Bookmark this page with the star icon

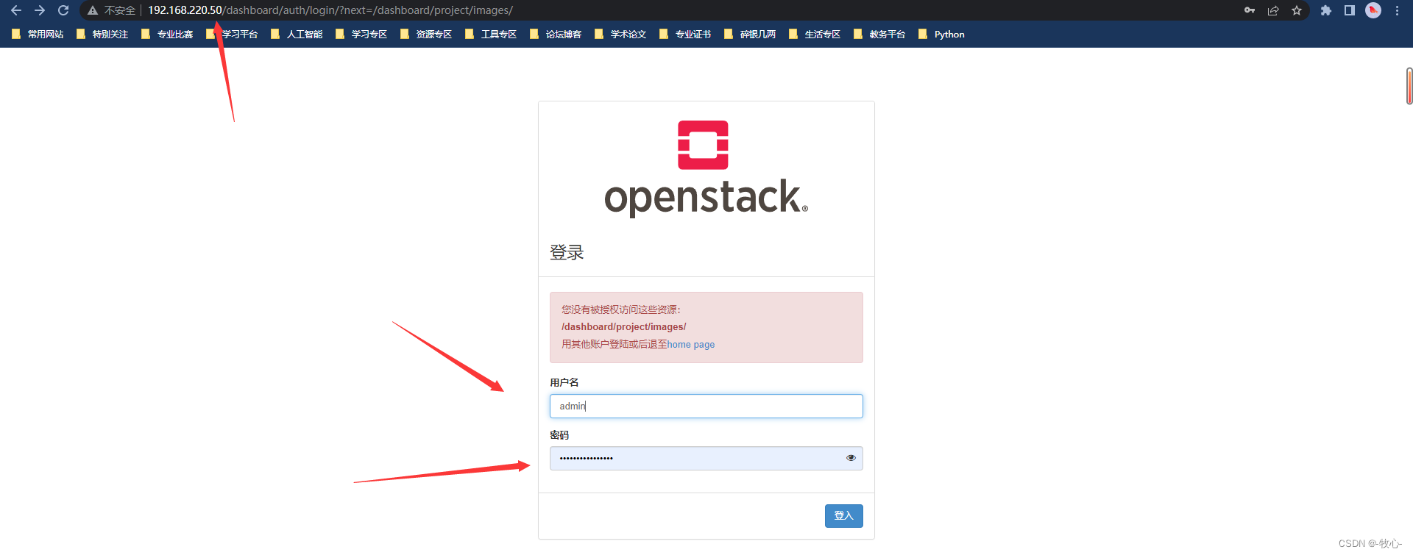click(x=1297, y=10)
